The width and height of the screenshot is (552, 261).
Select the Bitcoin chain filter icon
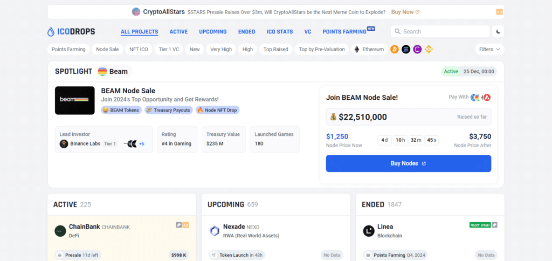(x=394, y=49)
